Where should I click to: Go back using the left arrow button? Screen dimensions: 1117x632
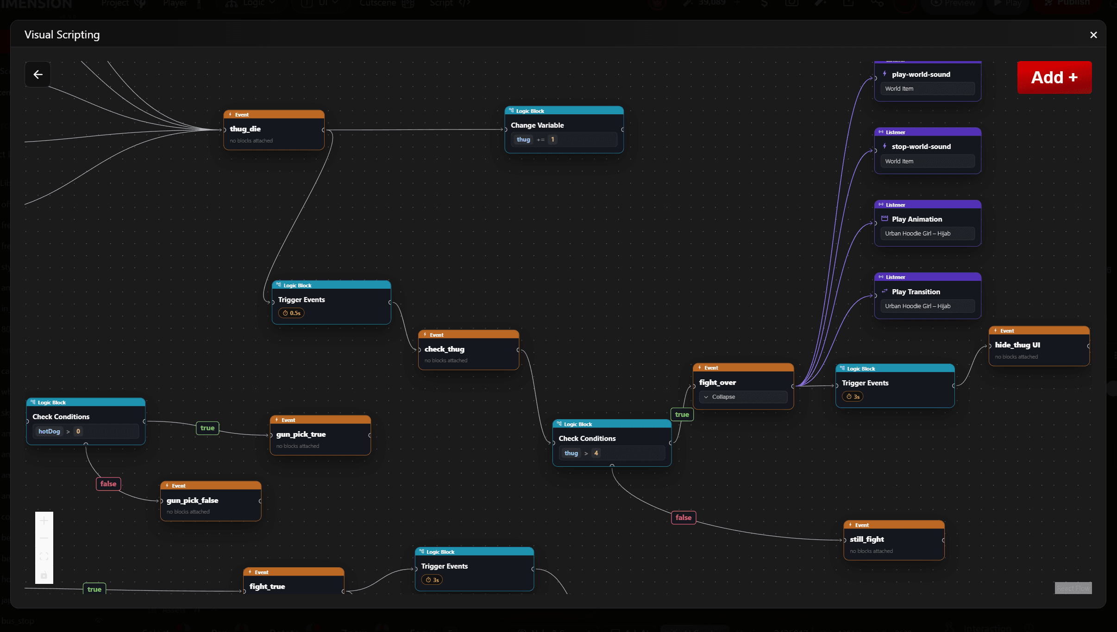point(38,74)
